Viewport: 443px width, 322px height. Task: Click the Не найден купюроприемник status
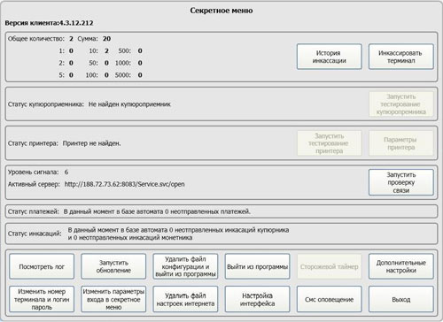point(129,104)
